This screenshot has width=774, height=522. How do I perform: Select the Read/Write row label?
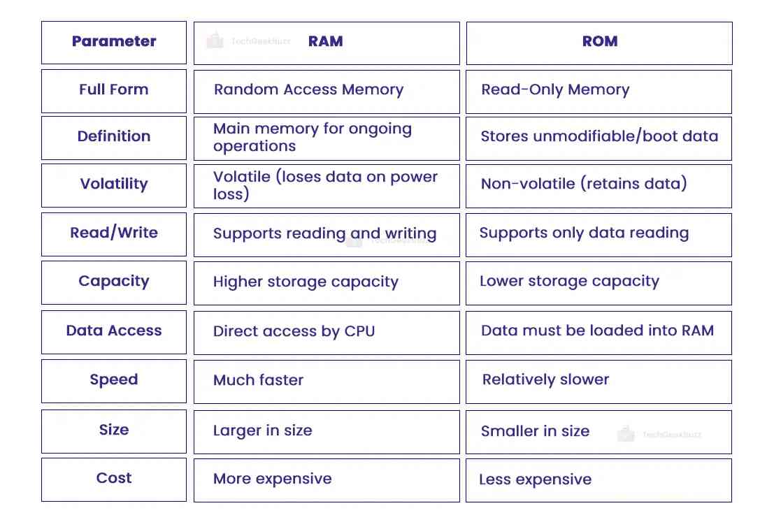pos(114,233)
